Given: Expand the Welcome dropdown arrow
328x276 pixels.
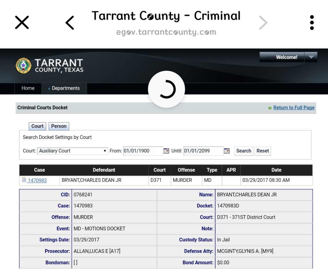Looking at the screenshot, I should [x=311, y=57].
